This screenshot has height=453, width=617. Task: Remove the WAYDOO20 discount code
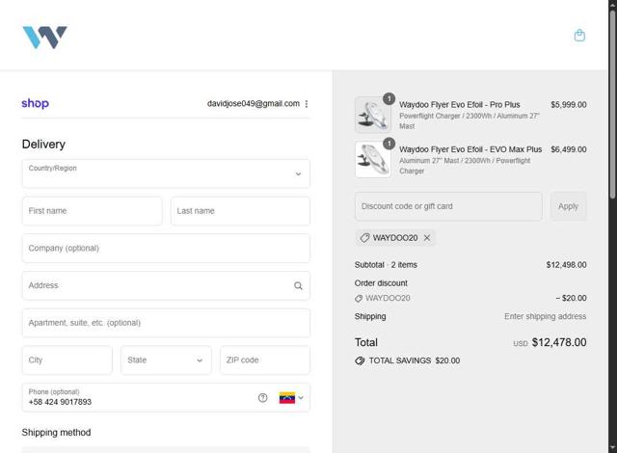pos(427,238)
